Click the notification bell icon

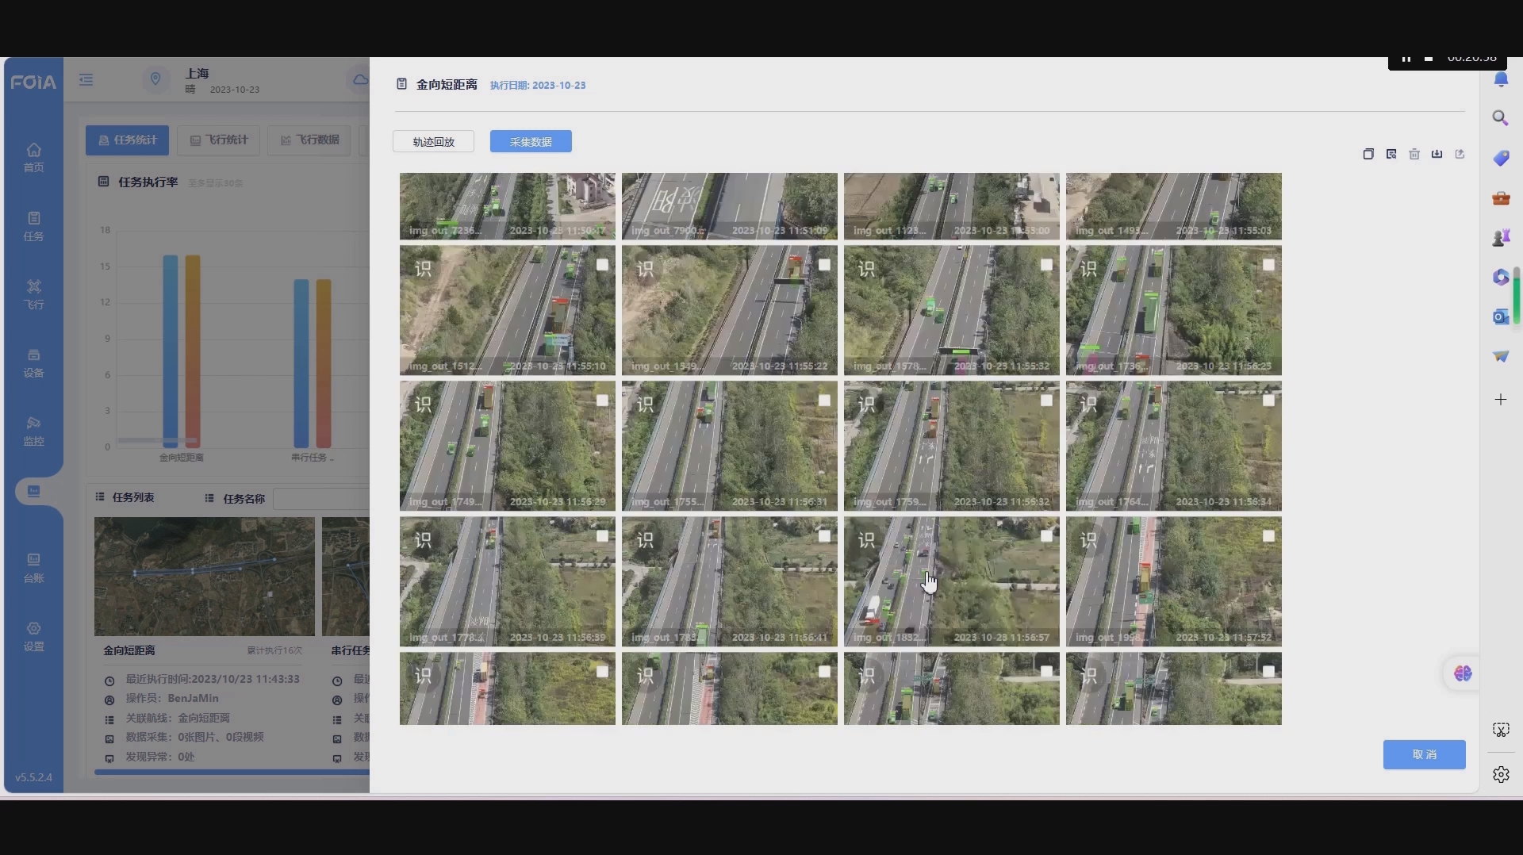pyautogui.click(x=1501, y=79)
